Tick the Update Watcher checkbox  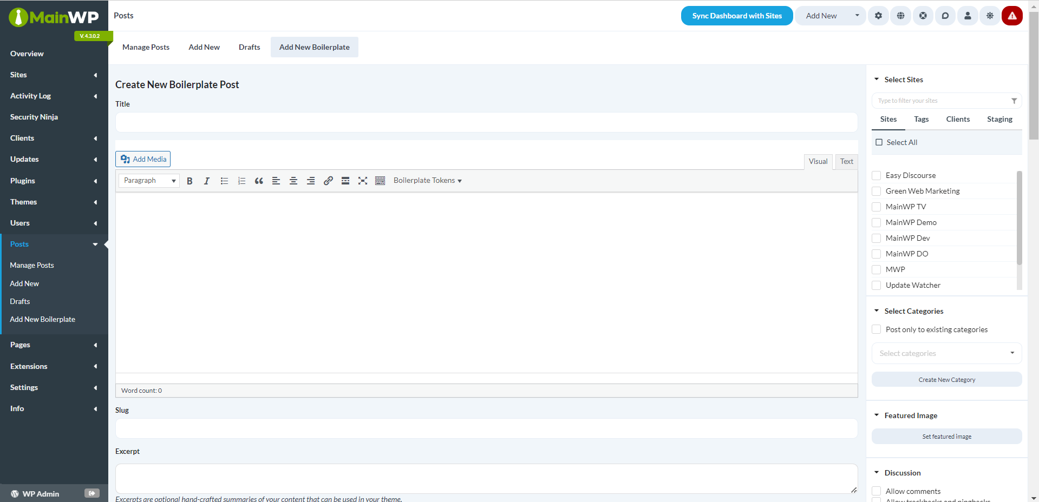(x=877, y=285)
